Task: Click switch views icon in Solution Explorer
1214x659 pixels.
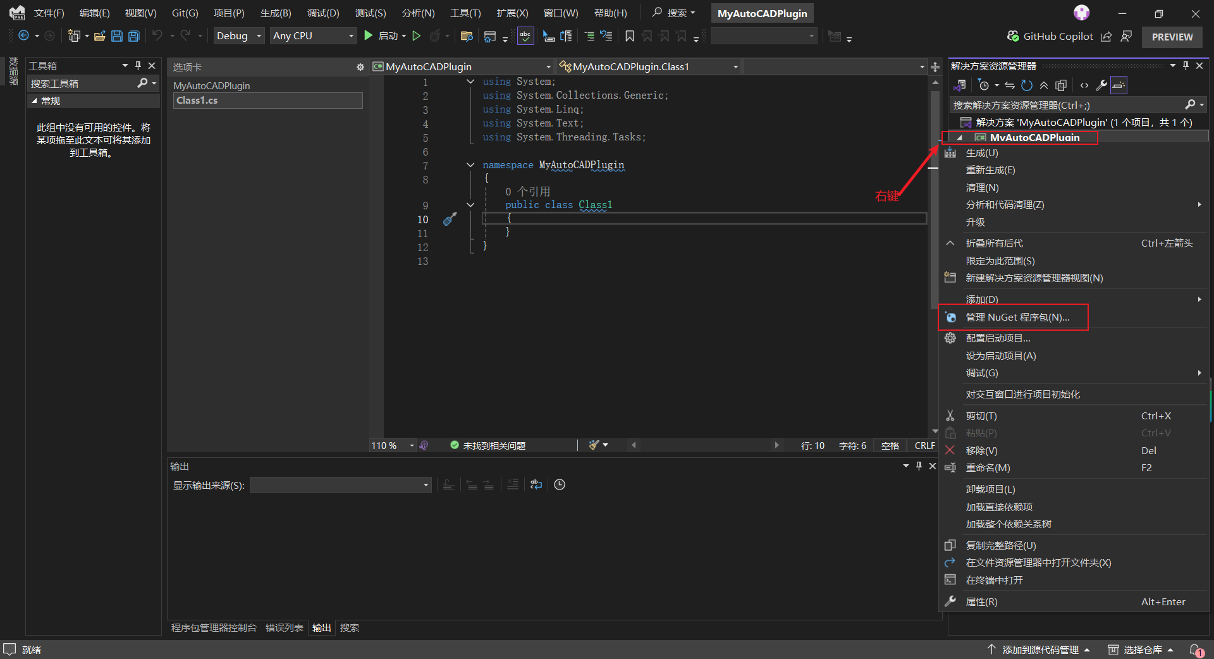Action: coord(960,85)
